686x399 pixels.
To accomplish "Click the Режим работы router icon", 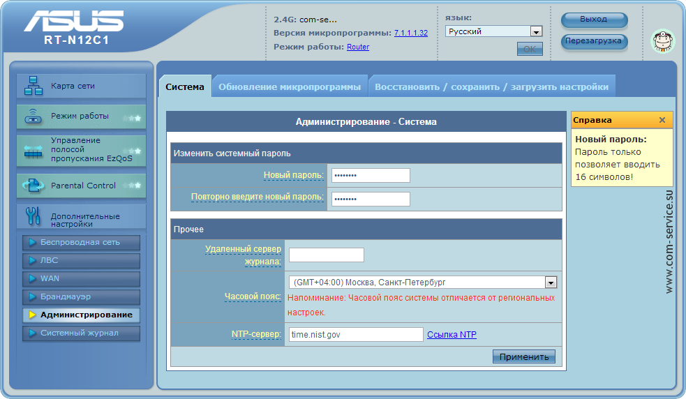I will [x=33, y=116].
